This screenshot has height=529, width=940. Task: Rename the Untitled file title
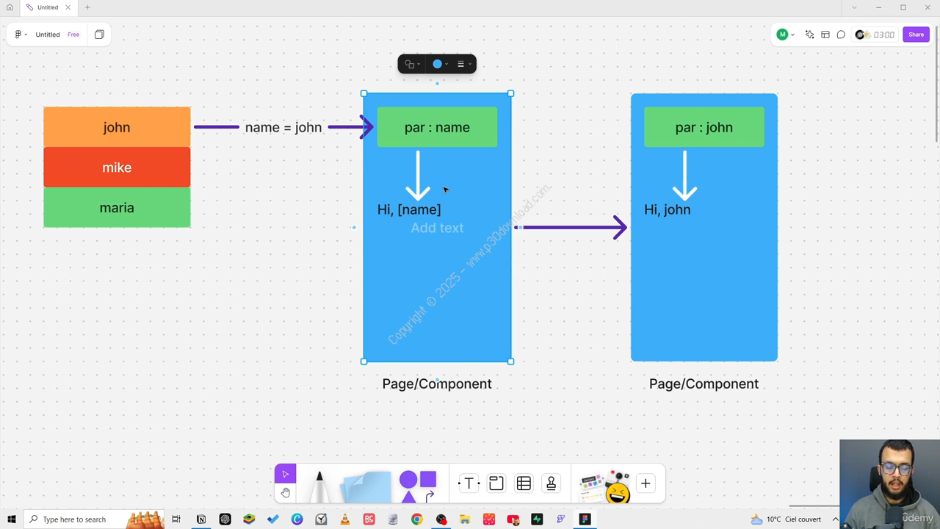tap(48, 35)
